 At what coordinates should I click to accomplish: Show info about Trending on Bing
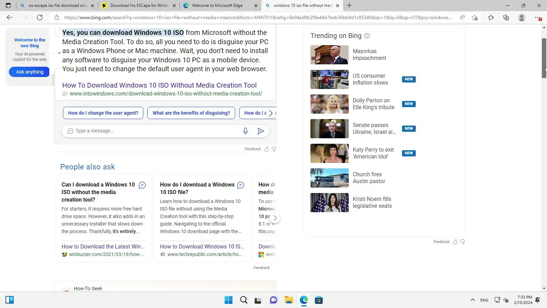point(367,36)
